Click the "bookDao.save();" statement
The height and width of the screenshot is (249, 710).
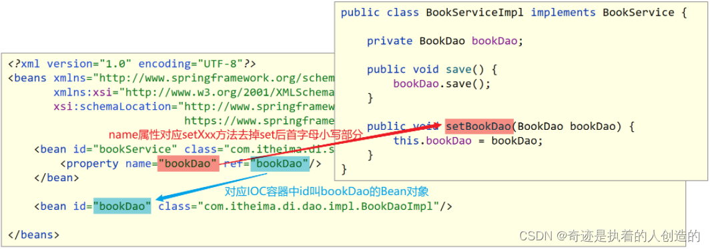[x=442, y=84]
